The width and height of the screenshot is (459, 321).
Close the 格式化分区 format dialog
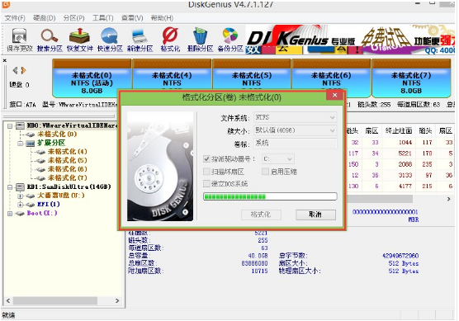[335, 95]
